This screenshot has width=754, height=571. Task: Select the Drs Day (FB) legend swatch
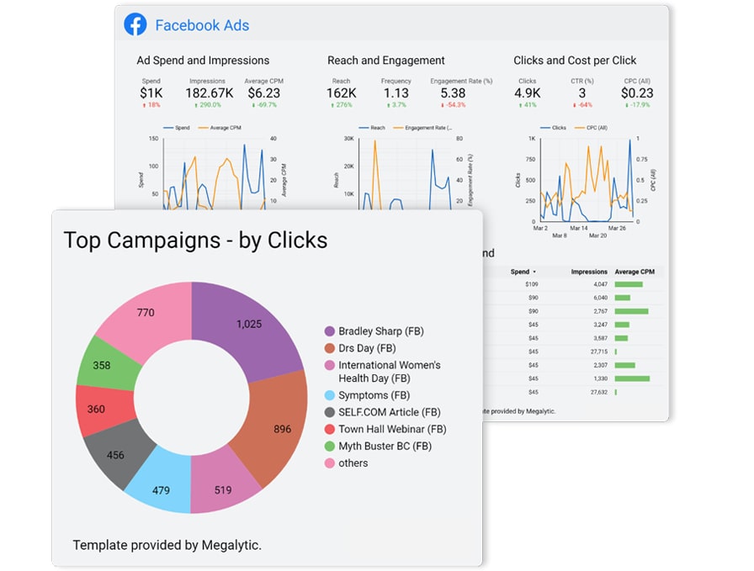329,348
